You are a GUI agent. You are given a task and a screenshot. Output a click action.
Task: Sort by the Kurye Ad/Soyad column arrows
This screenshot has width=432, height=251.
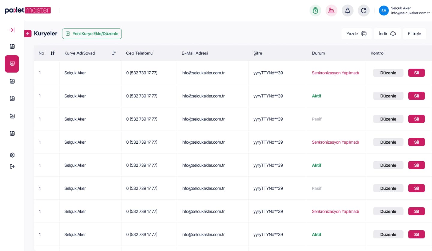(x=114, y=53)
